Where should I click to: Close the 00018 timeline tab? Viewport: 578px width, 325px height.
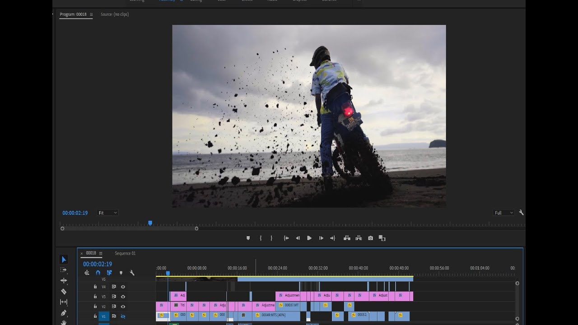82,253
